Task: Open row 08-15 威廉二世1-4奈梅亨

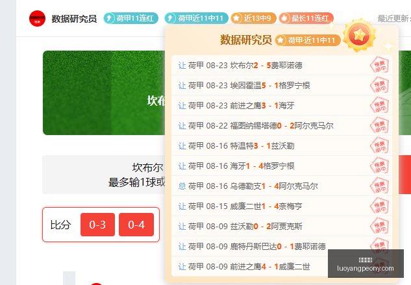Action: [282, 206]
